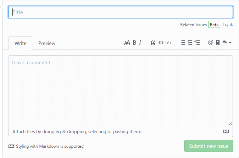Insert code with the angle brackets icon
The width and height of the screenshot is (239, 158).
click(161, 43)
